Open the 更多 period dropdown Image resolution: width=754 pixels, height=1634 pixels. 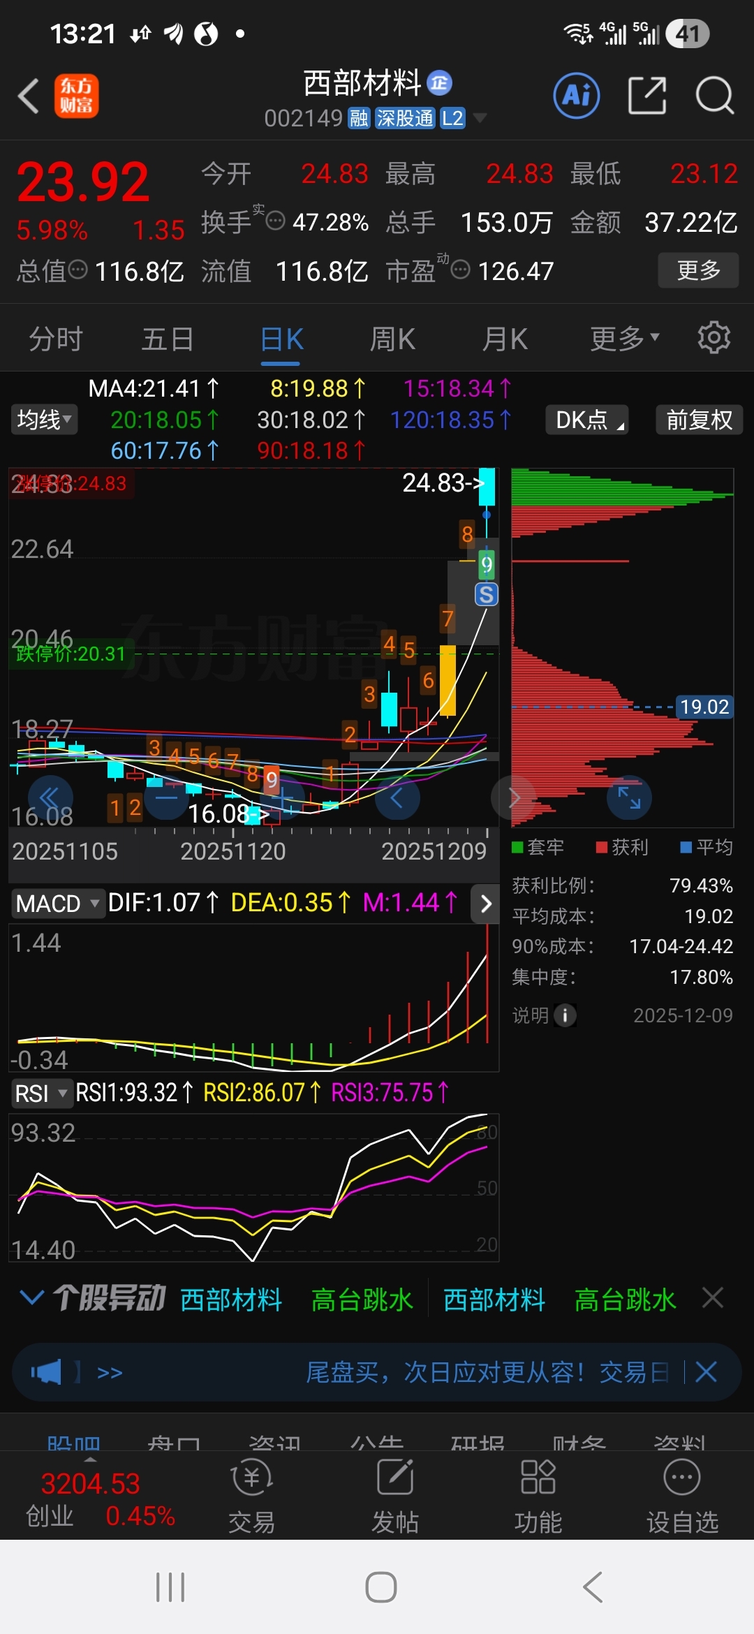pyautogui.click(x=625, y=339)
